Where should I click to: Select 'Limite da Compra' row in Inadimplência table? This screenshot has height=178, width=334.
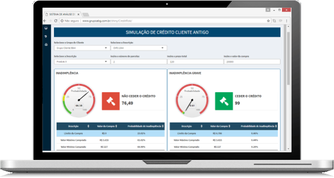110,134
